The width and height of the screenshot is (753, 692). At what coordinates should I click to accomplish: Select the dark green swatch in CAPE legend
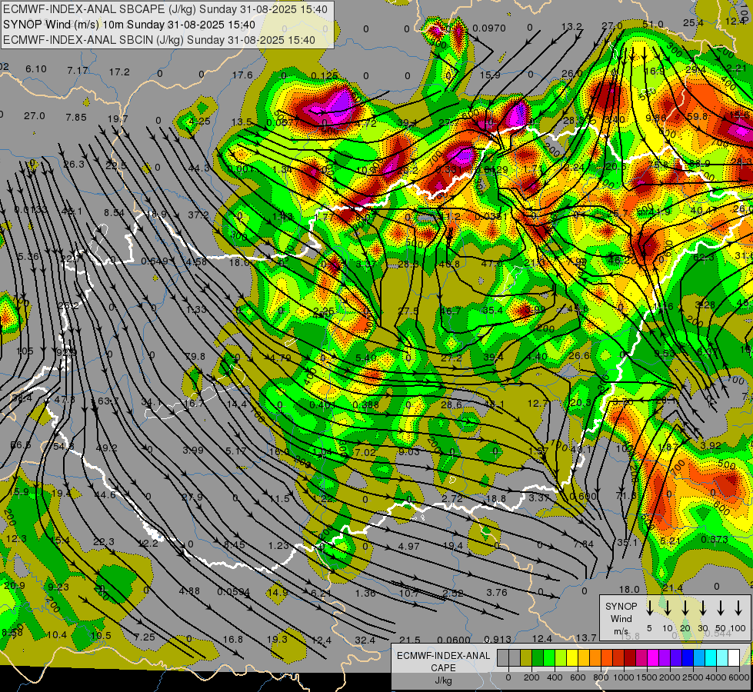[538, 658]
